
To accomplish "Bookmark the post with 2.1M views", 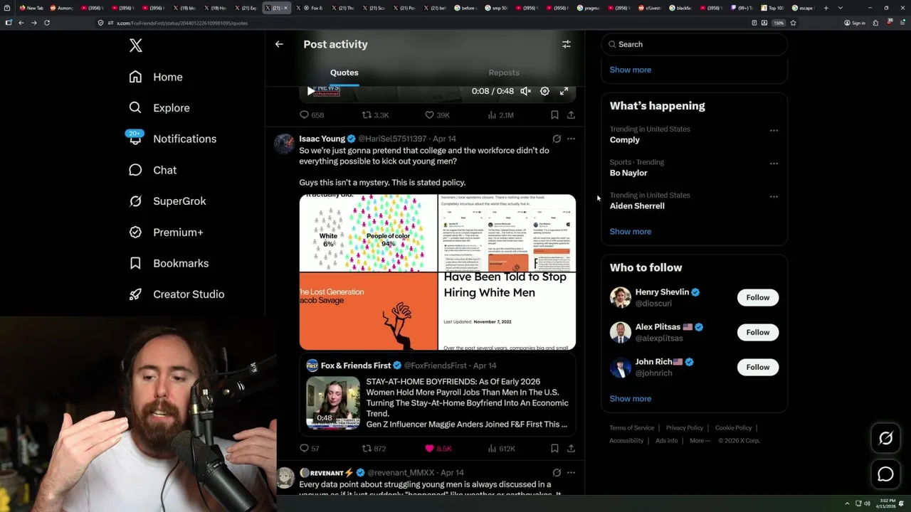I will (x=554, y=115).
